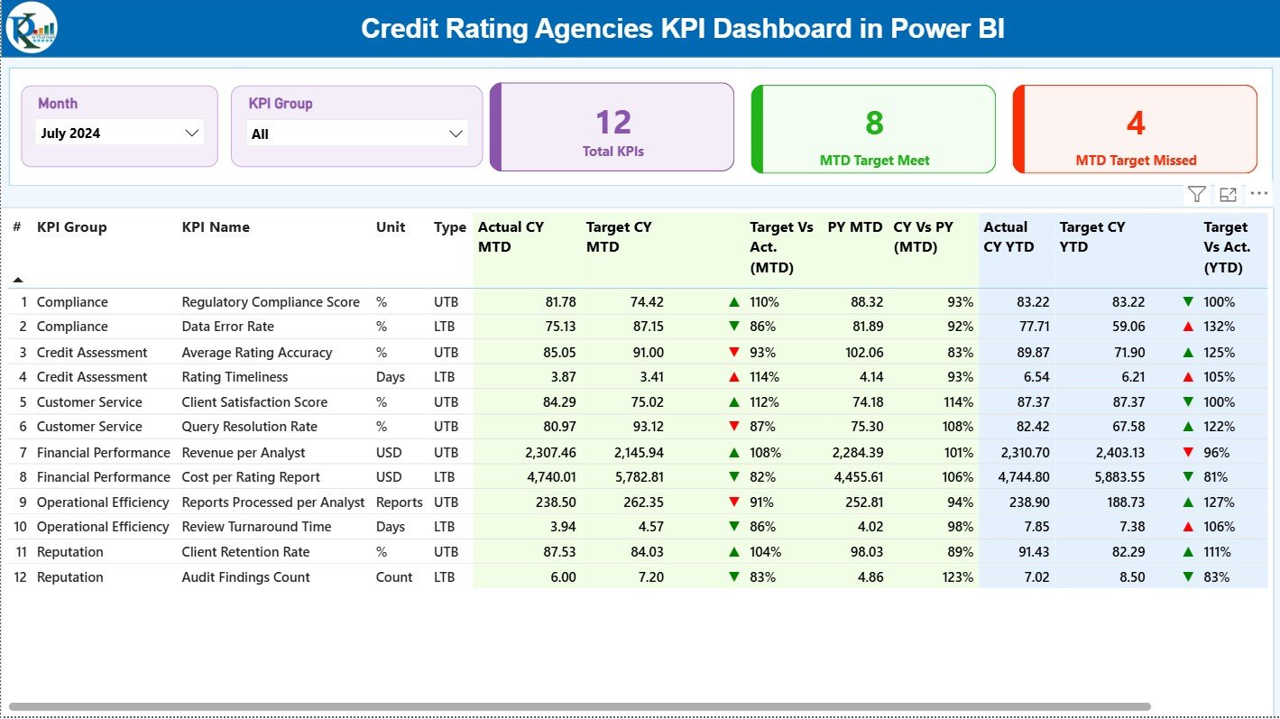The image size is (1280, 719).
Task: Click the dashboard title text at the top
Action: point(683,28)
